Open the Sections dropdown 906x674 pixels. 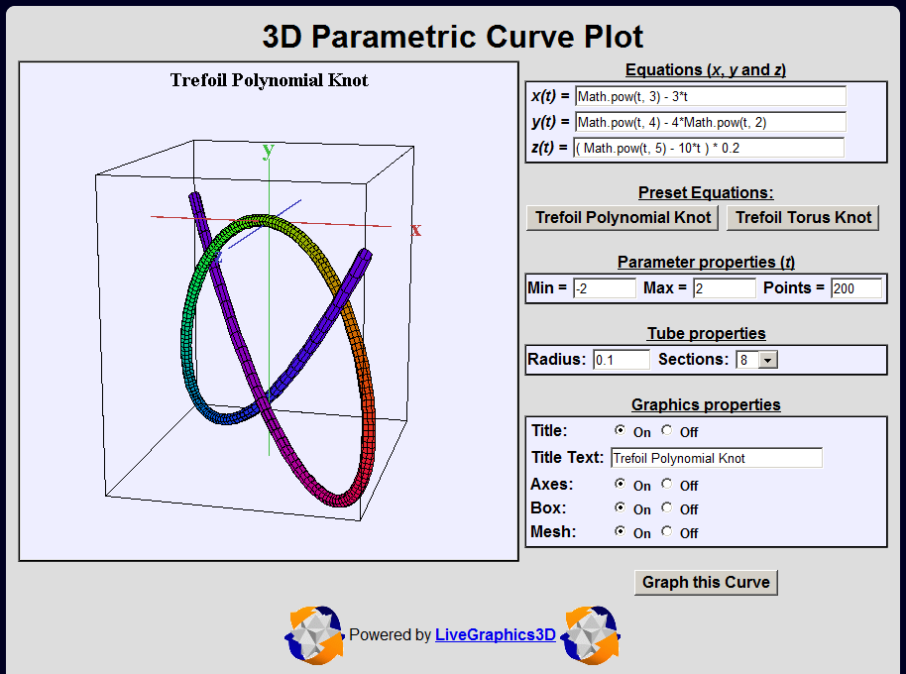coord(756,360)
